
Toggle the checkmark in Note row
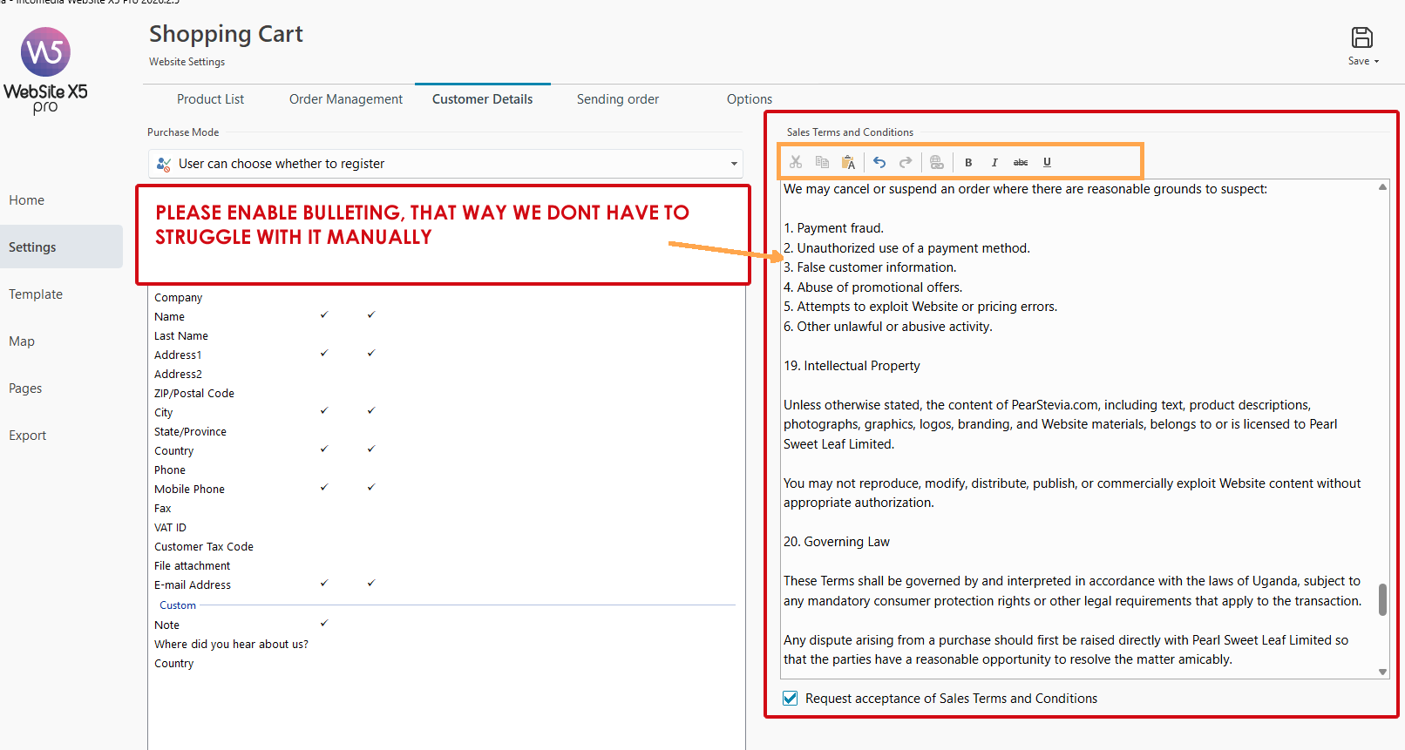click(x=324, y=624)
